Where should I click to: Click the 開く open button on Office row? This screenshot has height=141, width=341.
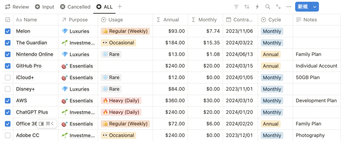click(46, 124)
